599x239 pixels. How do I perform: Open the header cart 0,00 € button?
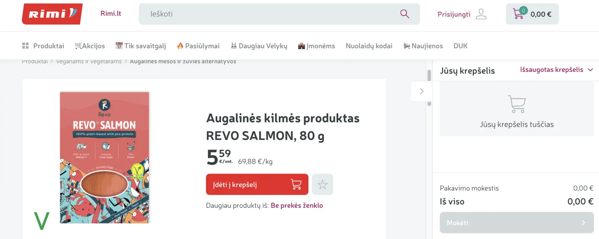pos(532,14)
